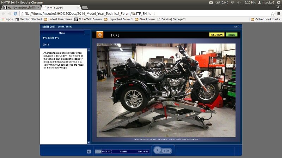Advance to the next slide
The height and width of the screenshot is (158, 282).
point(168,151)
